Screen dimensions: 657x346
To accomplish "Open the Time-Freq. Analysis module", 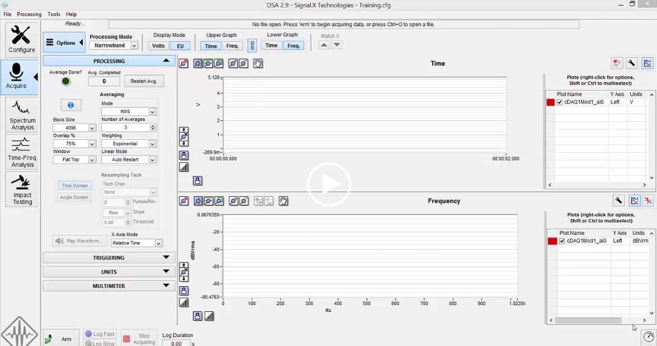I will (21, 152).
